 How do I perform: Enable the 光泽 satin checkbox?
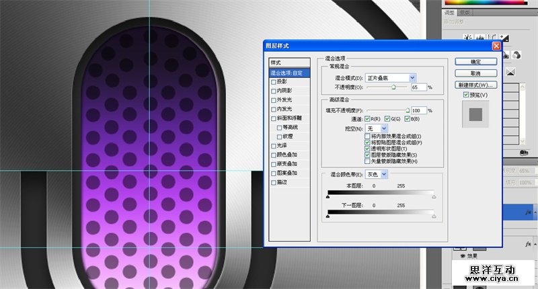click(x=274, y=146)
